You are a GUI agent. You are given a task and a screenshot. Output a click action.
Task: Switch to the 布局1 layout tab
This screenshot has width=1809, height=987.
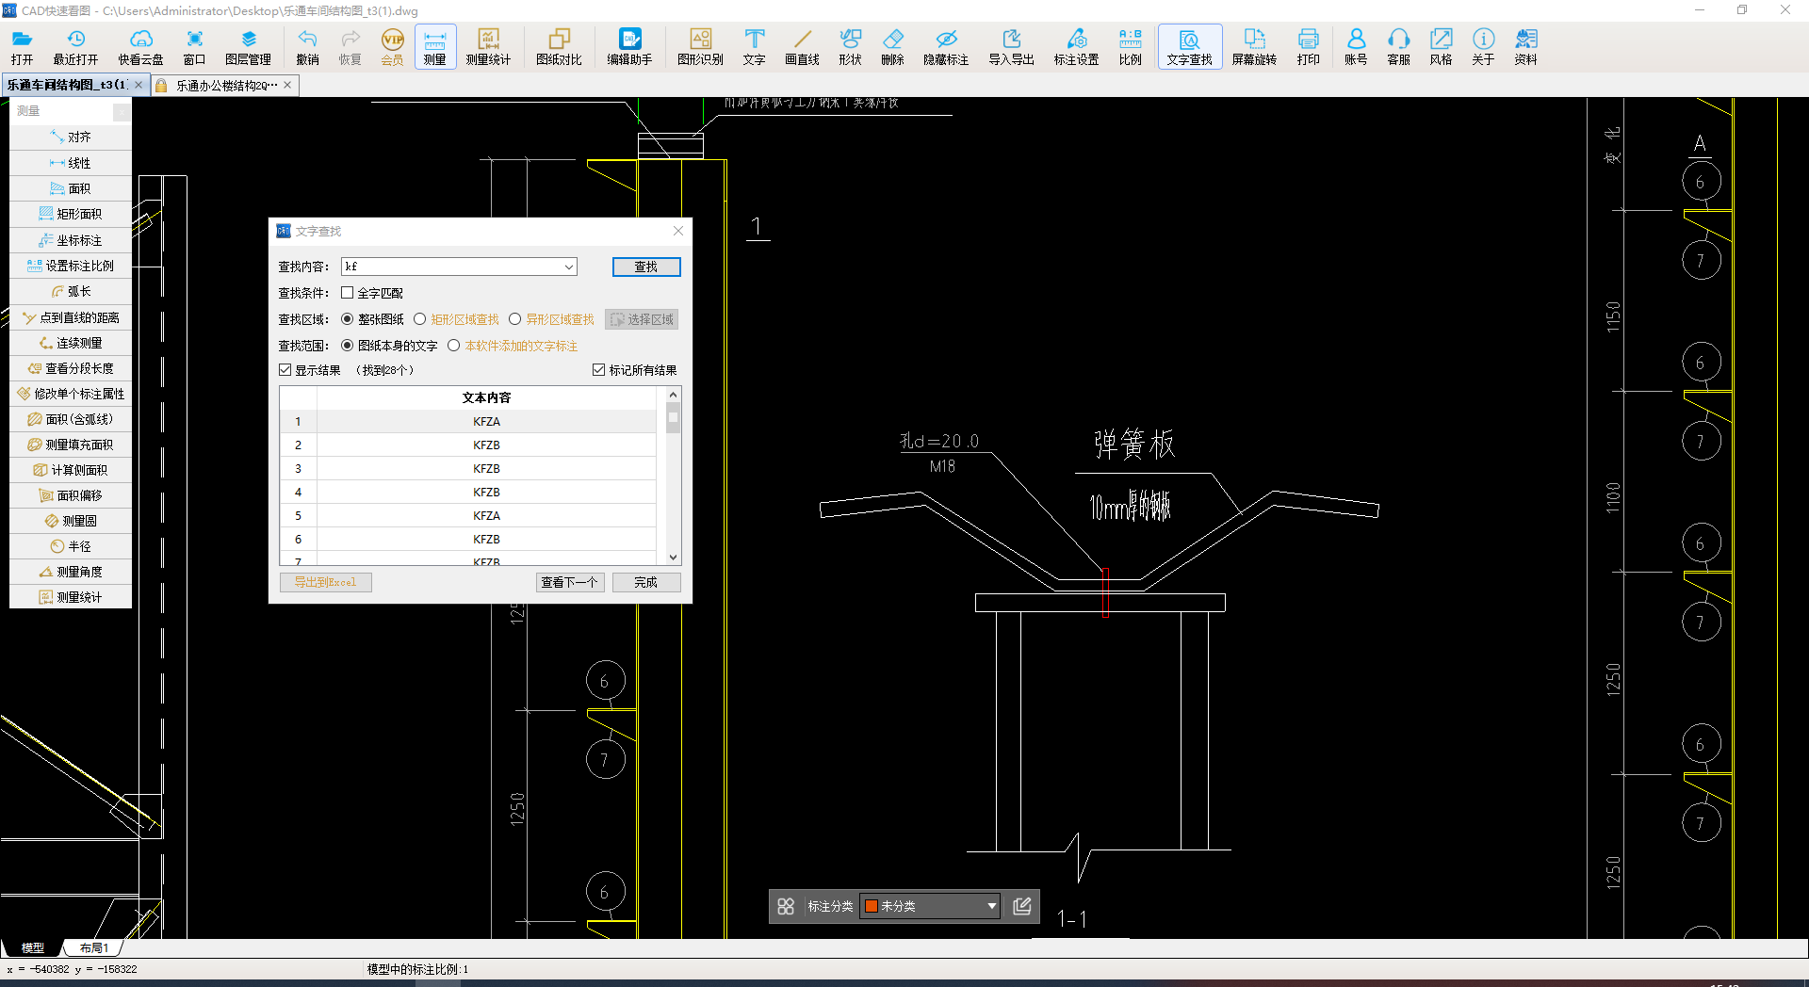pyautogui.click(x=93, y=947)
